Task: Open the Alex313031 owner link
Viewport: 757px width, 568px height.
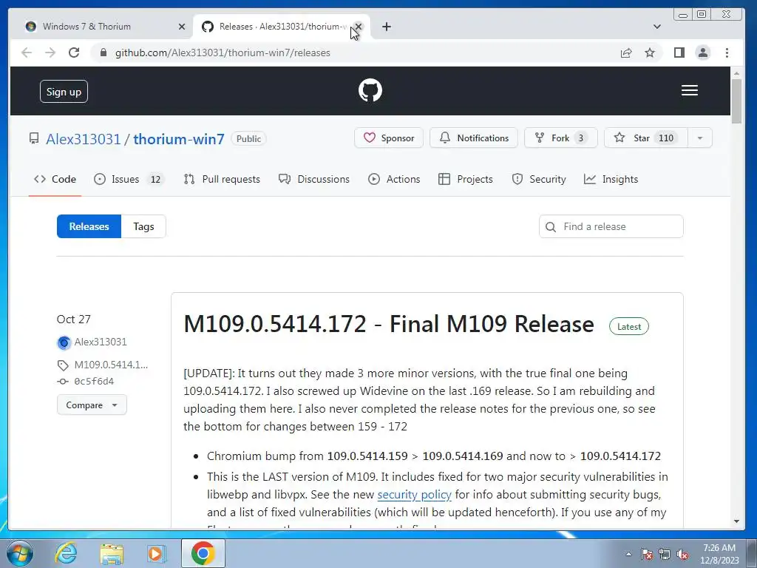Action: click(83, 139)
